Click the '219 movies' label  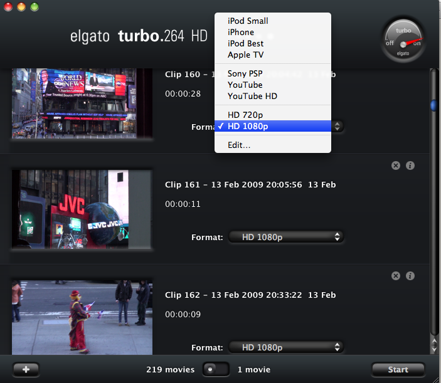point(170,369)
